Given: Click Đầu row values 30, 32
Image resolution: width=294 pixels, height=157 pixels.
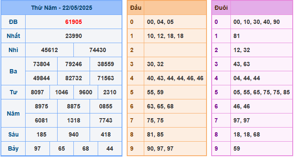Looking at the screenshot, I should point(155,64).
